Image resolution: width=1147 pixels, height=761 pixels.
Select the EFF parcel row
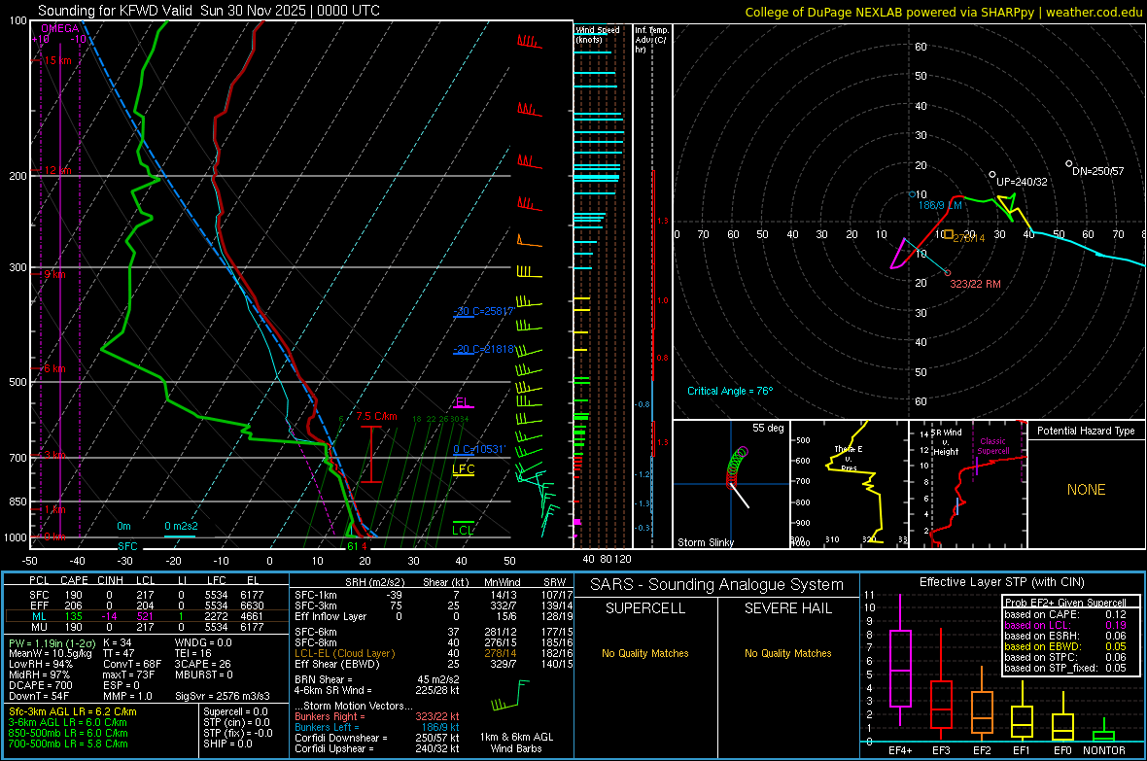click(147, 605)
